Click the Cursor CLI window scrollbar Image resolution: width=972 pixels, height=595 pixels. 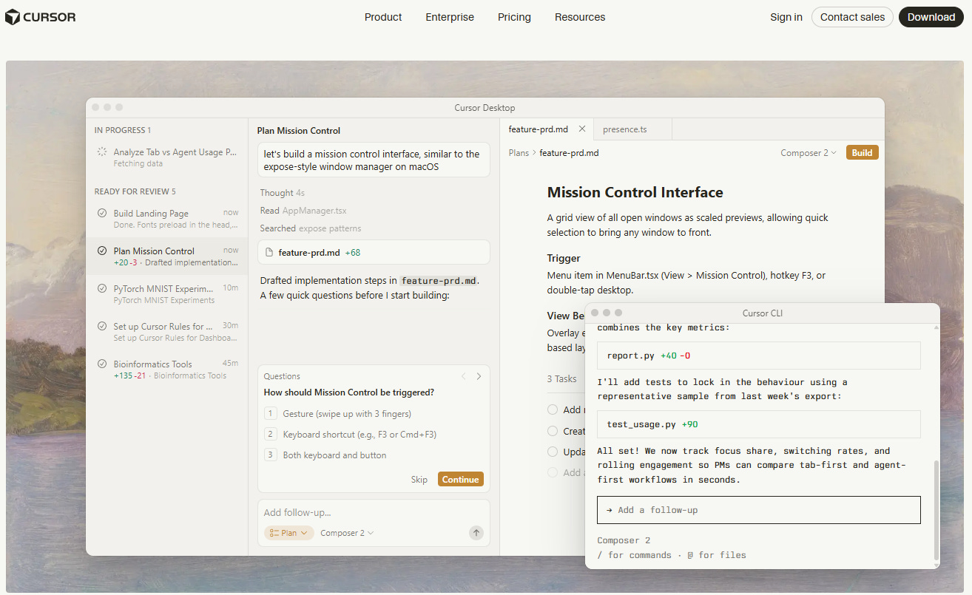click(x=936, y=510)
